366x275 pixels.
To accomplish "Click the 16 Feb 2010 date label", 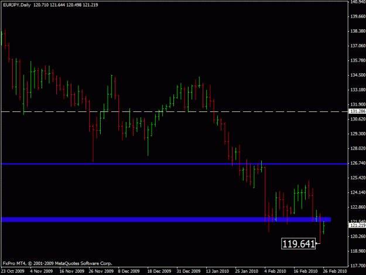I will point(306,271).
